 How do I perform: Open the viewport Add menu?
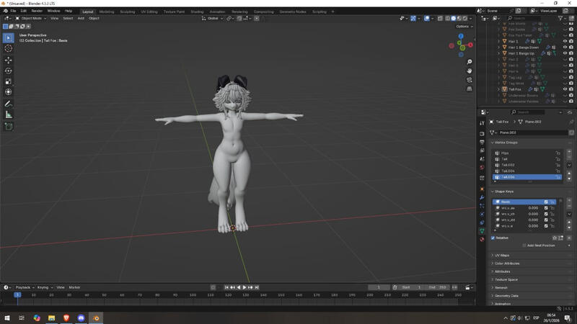coord(81,19)
